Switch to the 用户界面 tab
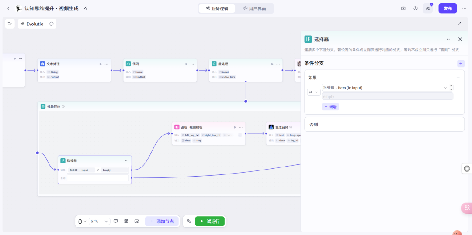Viewport: 472px width, 235px height. click(255, 9)
